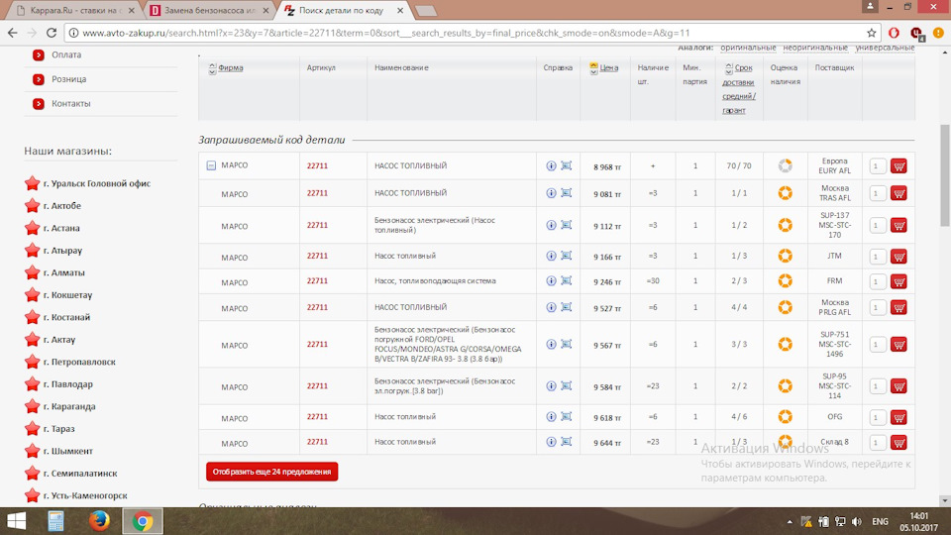Open the Розница sidebar menu item

tap(68, 79)
